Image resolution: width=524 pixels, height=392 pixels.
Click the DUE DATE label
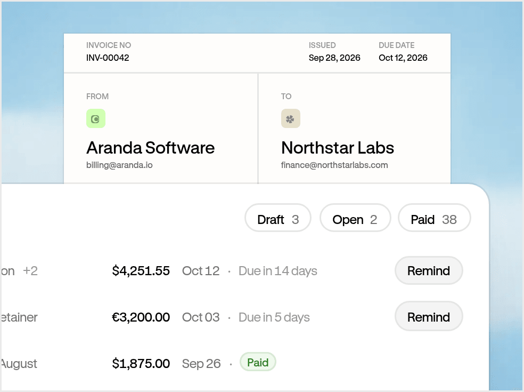point(397,45)
